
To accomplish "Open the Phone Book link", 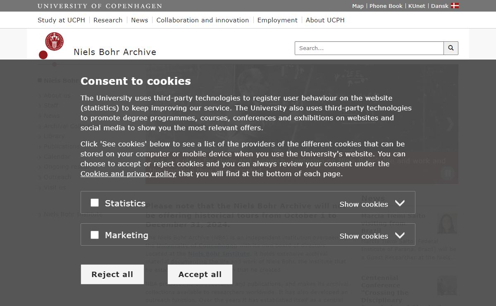I will (386, 6).
